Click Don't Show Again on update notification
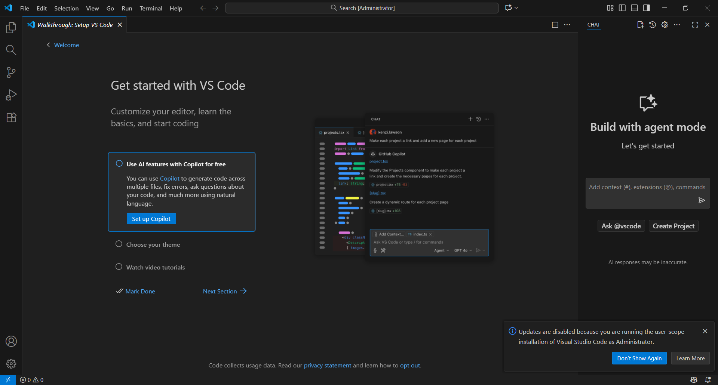 [x=639, y=358]
